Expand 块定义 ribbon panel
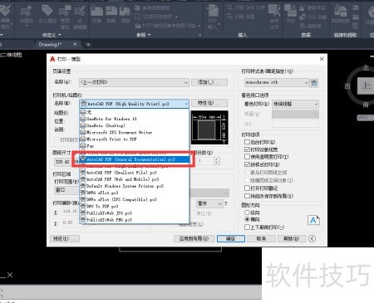 (x=52, y=35)
